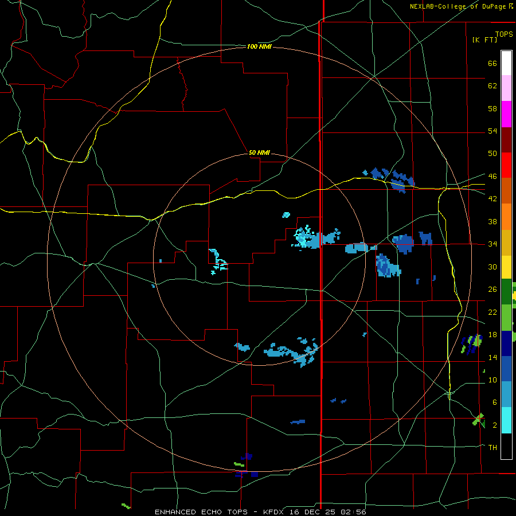Click the [K FT] units label

pyautogui.click(x=484, y=40)
